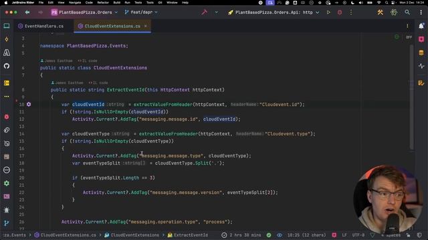The height and width of the screenshot is (240, 428).
Task: Open the Git menu
Action: [x=160, y=3]
